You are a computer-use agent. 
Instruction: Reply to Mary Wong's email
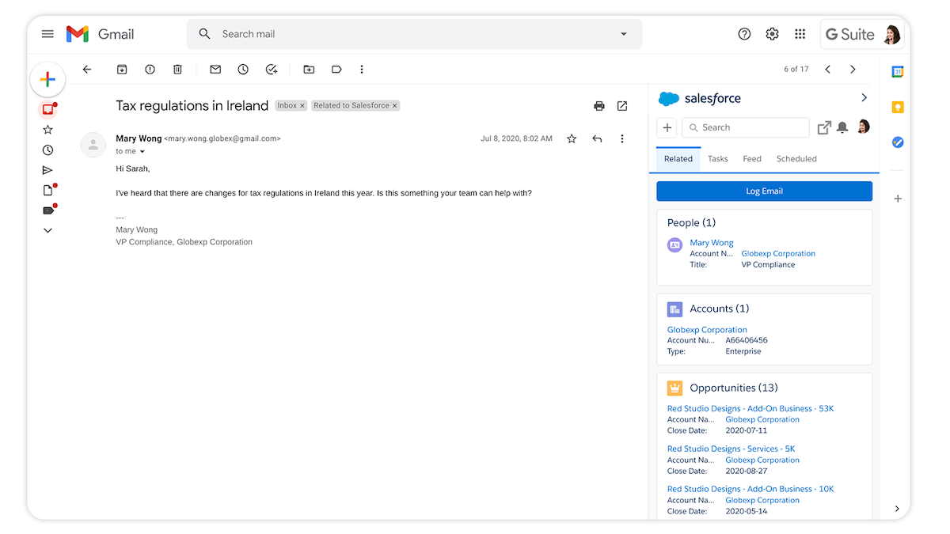[597, 139]
